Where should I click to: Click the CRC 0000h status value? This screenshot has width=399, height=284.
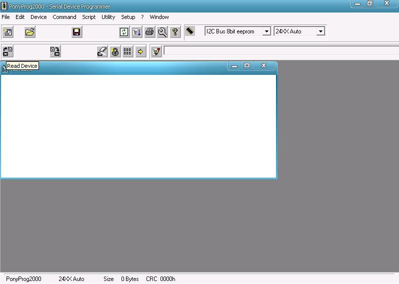click(x=160, y=279)
